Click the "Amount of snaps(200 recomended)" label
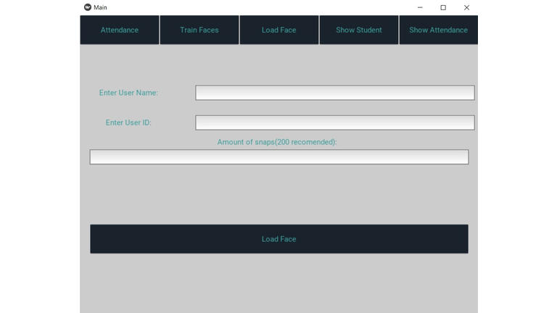Screen dimensions: 557x313 (x=277, y=142)
